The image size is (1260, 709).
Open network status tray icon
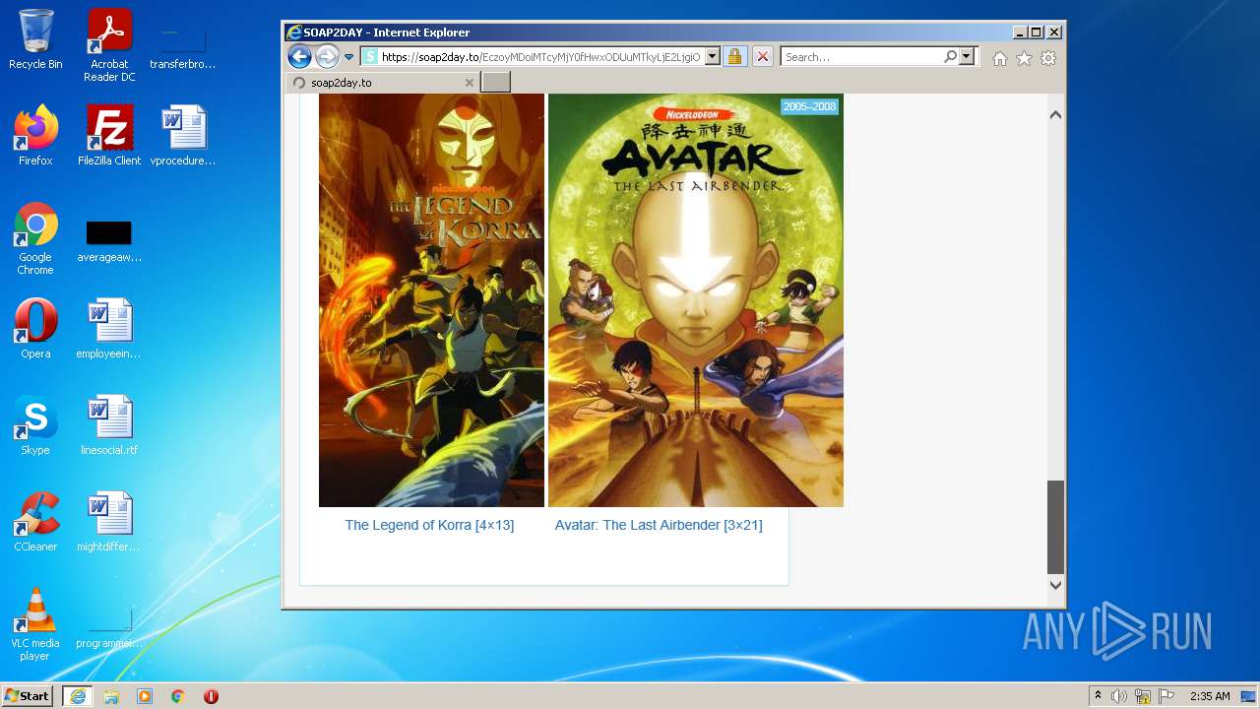(1143, 696)
